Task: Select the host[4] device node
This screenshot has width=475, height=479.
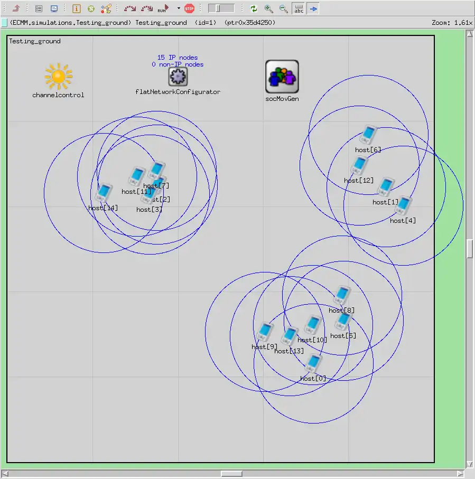Action: [403, 205]
